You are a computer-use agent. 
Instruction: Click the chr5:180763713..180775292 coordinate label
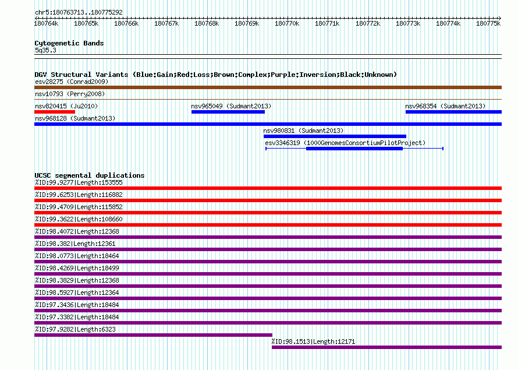(79, 12)
